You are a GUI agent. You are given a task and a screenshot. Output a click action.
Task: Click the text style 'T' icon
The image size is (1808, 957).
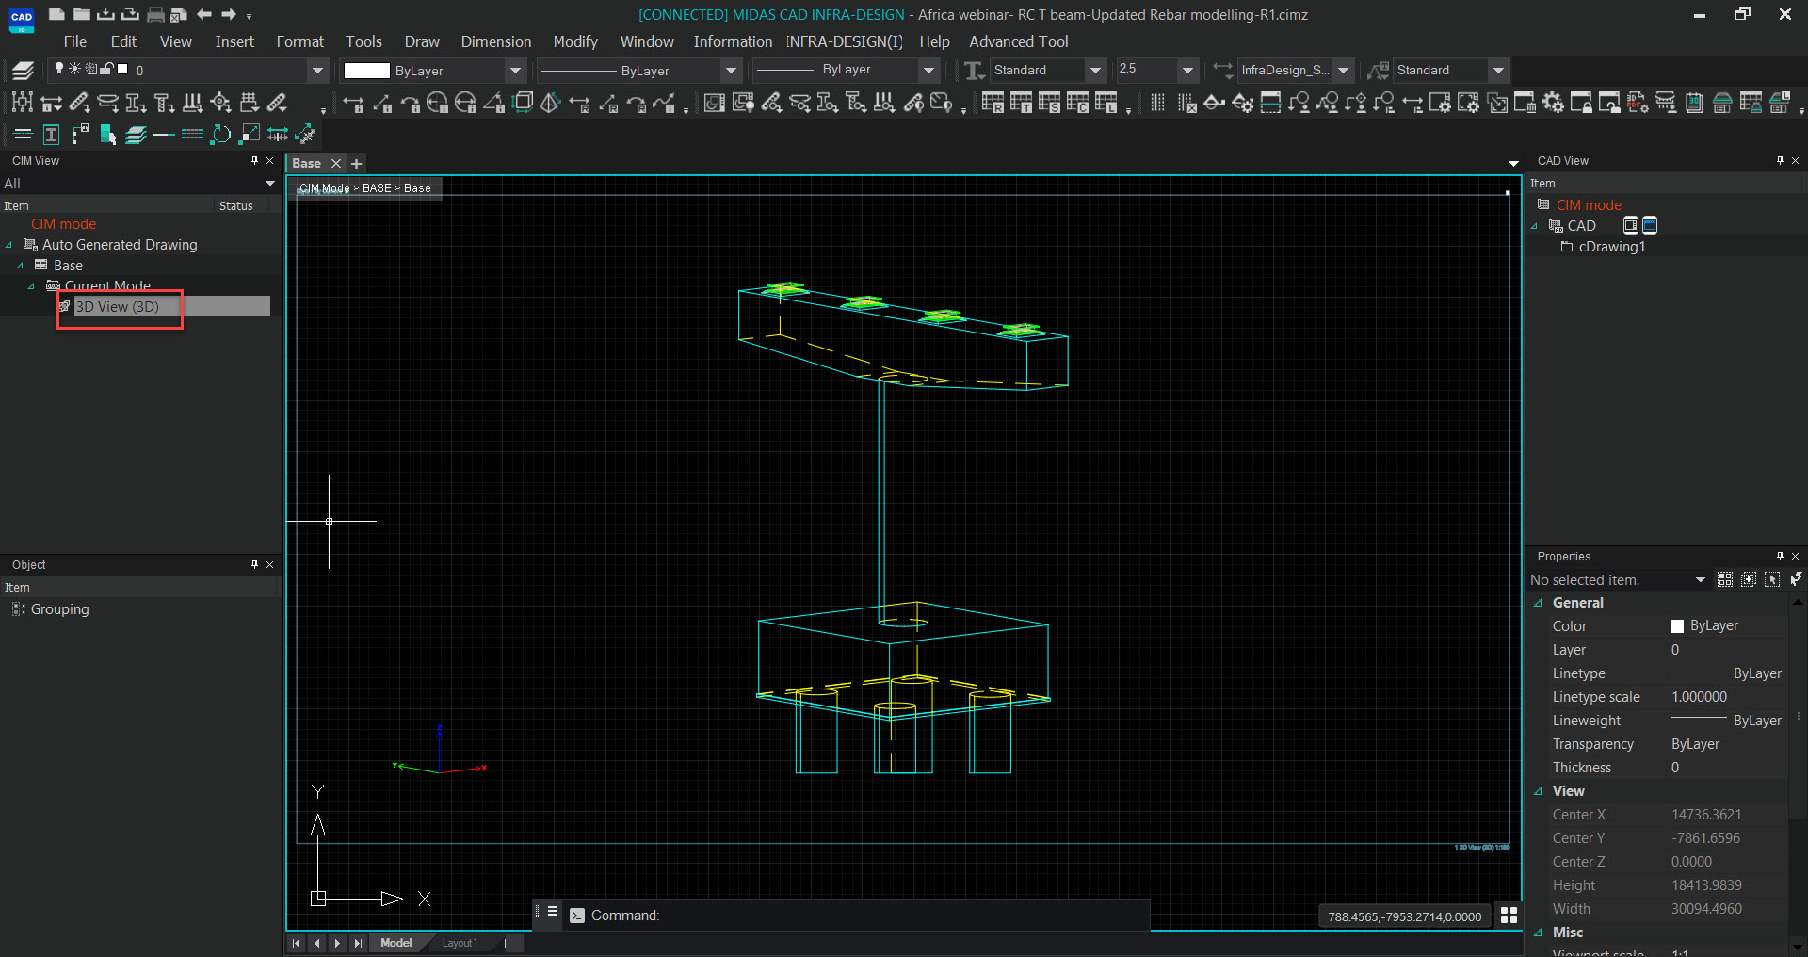pyautogui.click(x=975, y=71)
